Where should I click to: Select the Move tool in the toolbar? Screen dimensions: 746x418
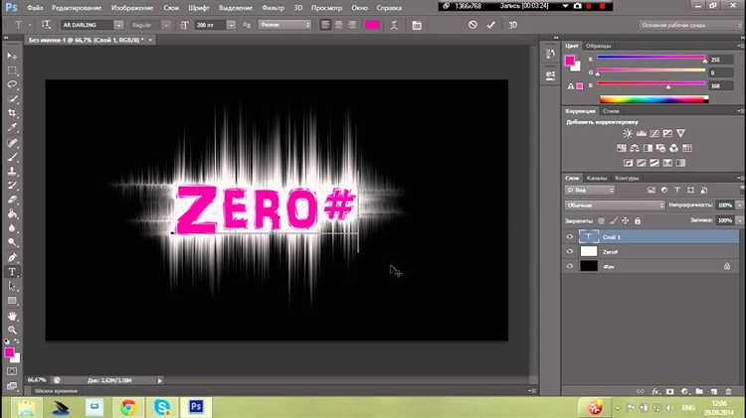point(13,57)
